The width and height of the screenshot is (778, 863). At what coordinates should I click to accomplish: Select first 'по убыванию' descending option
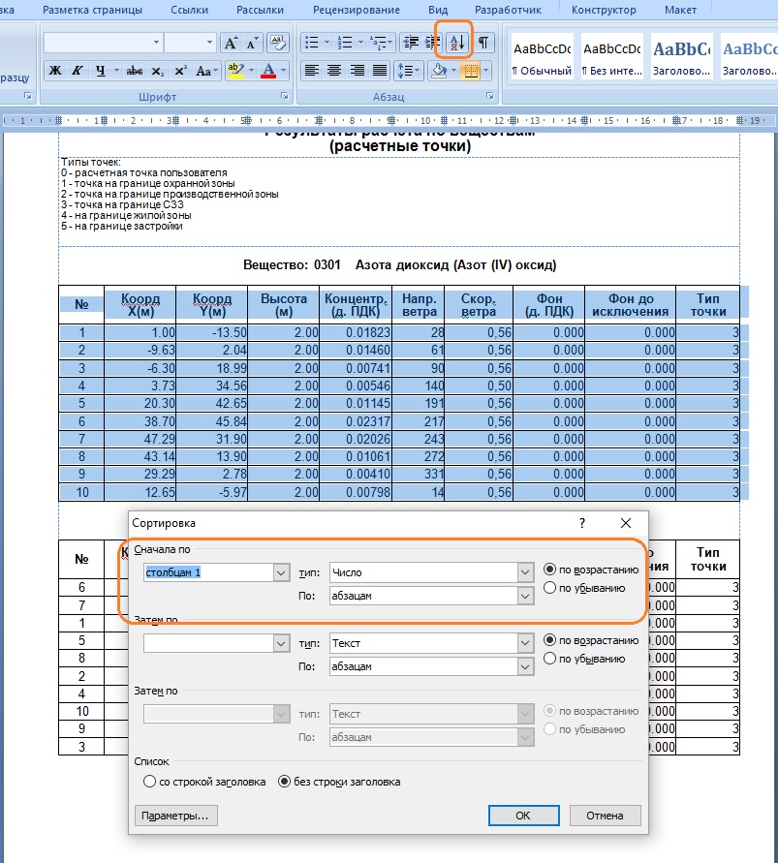click(550, 588)
